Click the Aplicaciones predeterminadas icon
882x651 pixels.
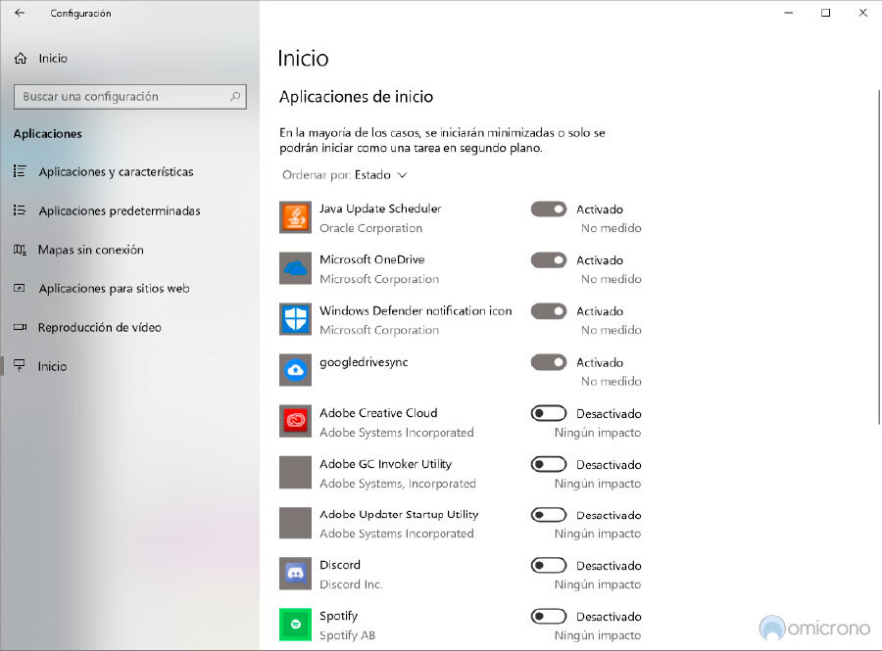click(20, 210)
